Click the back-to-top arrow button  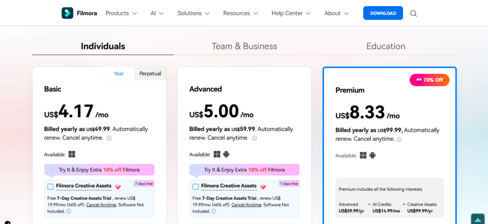(x=478, y=219)
